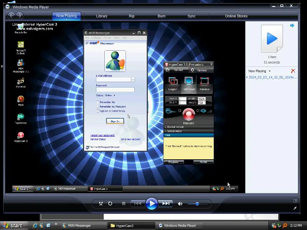Viewport: 307px width, 230px height.
Task: Click the HyperCam About button
Action: pyautogui.click(x=203, y=162)
